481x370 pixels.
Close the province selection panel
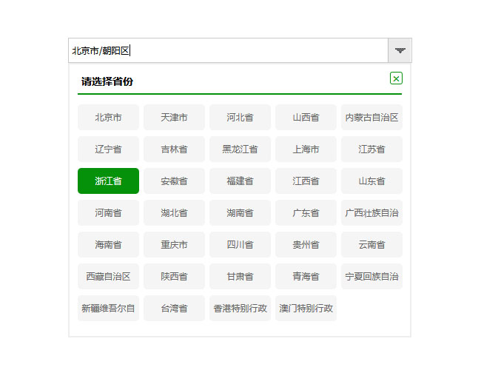(x=396, y=78)
